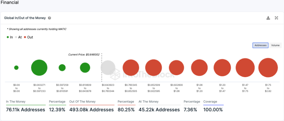Open the help icon next to the title
Screen dimensions: 284x121
pos(49,18)
